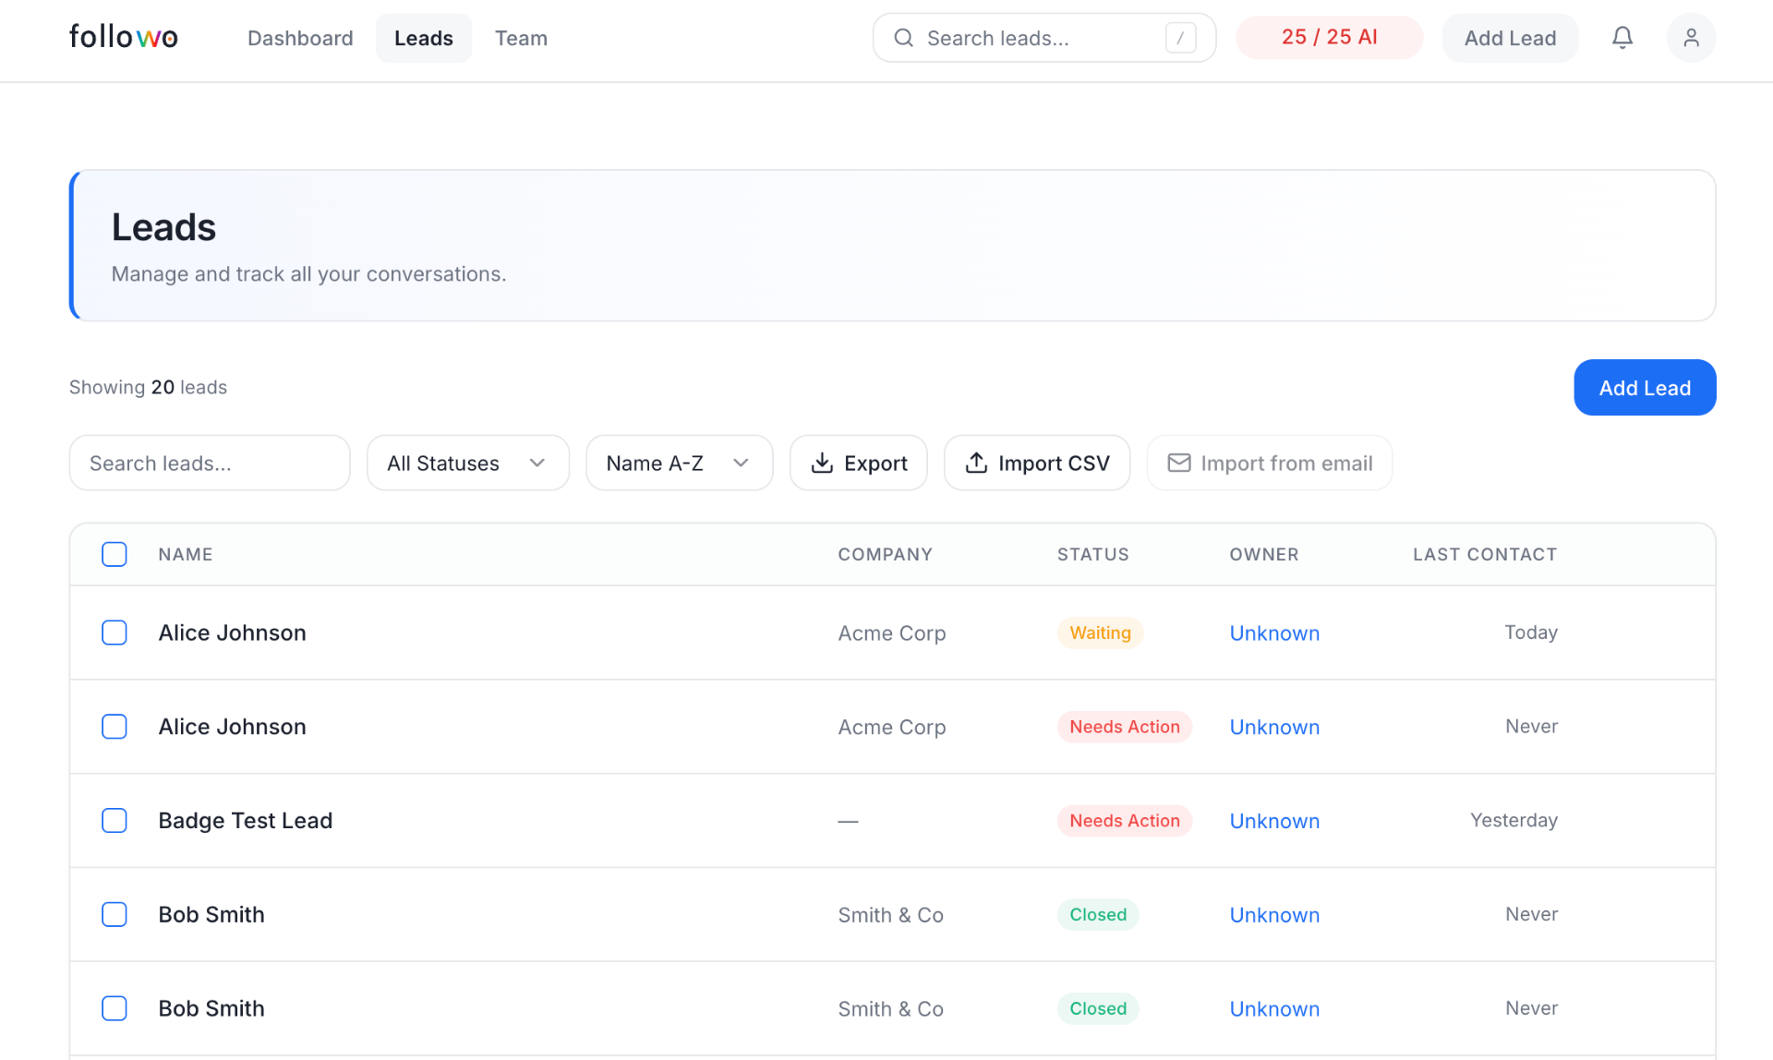Image resolution: width=1773 pixels, height=1060 pixels.
Task: Switch to the Team tab
Action: tap(521, 38)
